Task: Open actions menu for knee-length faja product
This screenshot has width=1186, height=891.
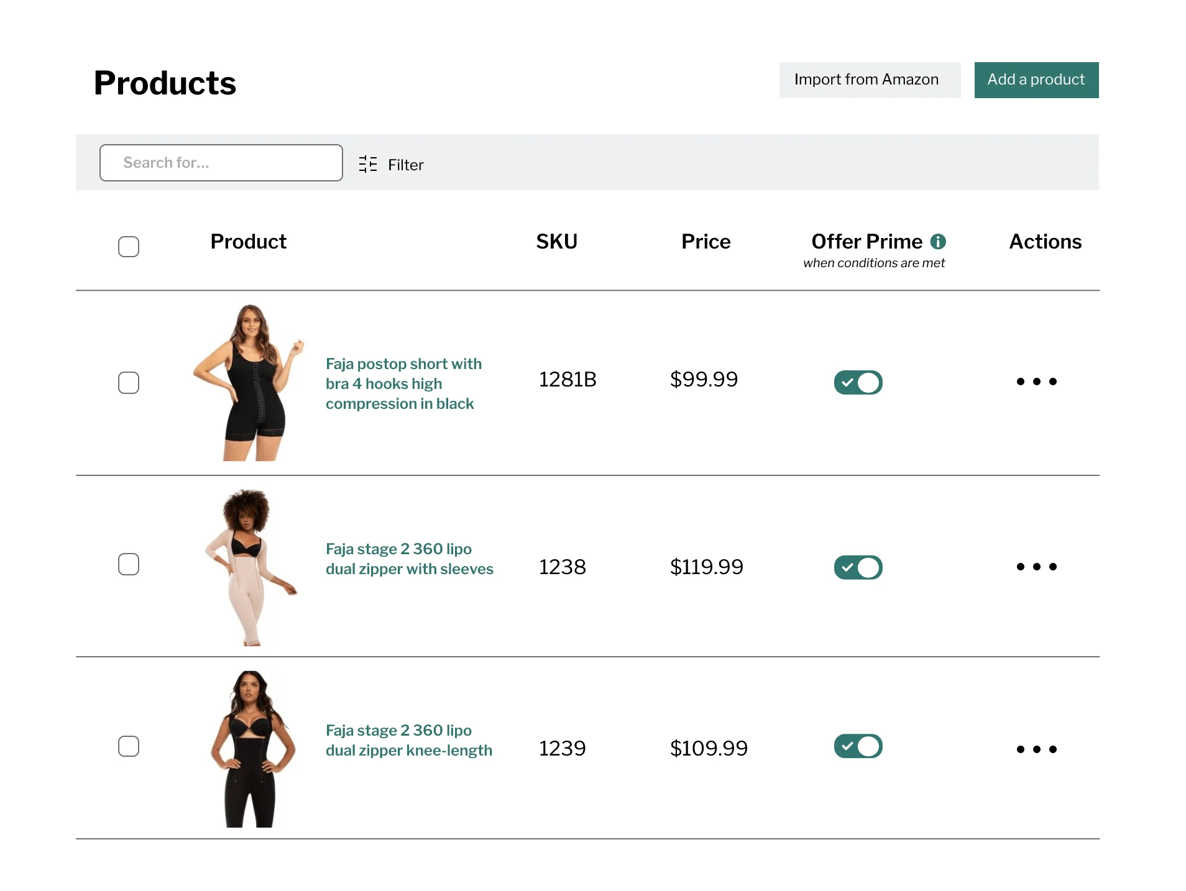Action: (1037, 749)
